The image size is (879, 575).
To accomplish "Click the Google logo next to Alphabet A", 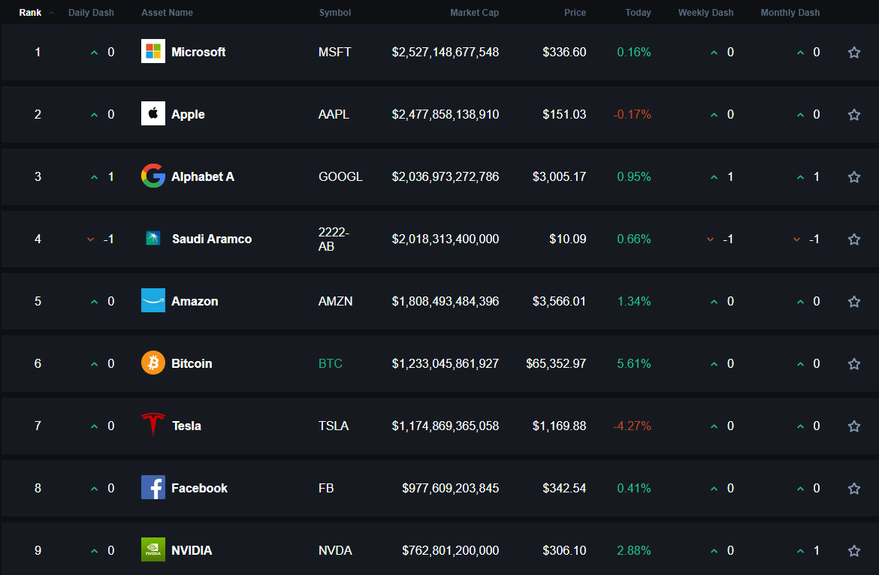I will coord(153,176).
